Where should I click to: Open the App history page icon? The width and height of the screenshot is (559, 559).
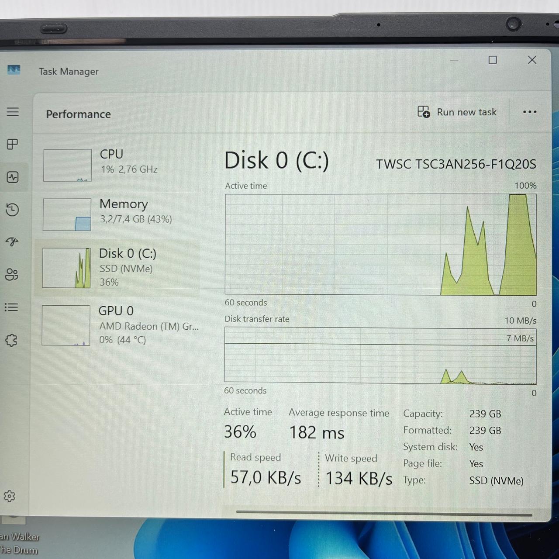(12, 210)
